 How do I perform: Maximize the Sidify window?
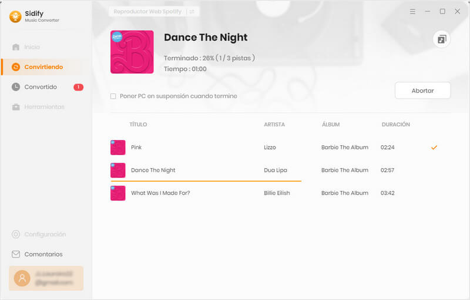(x=442, y=11)
